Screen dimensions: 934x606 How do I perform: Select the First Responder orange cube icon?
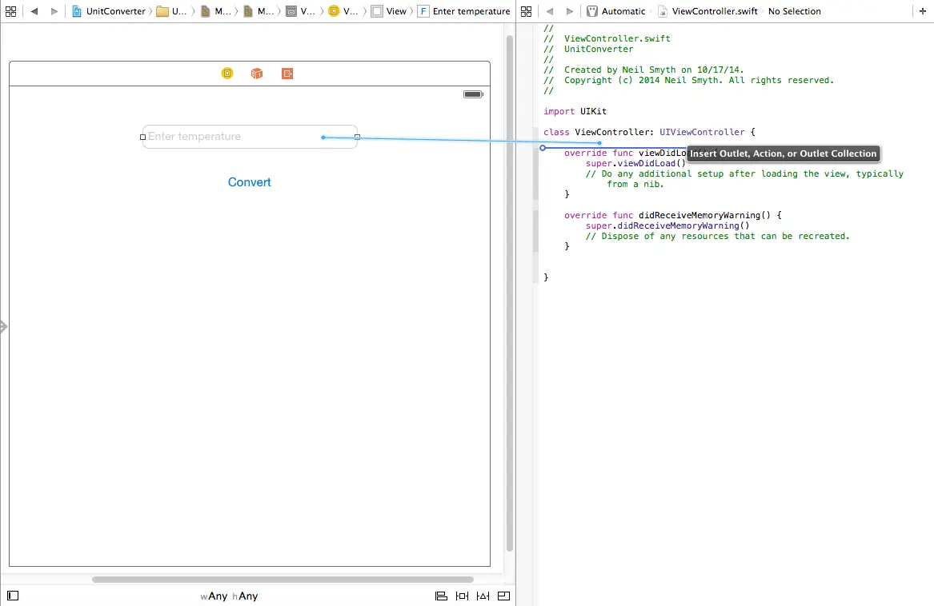click(x=257, y=74)
